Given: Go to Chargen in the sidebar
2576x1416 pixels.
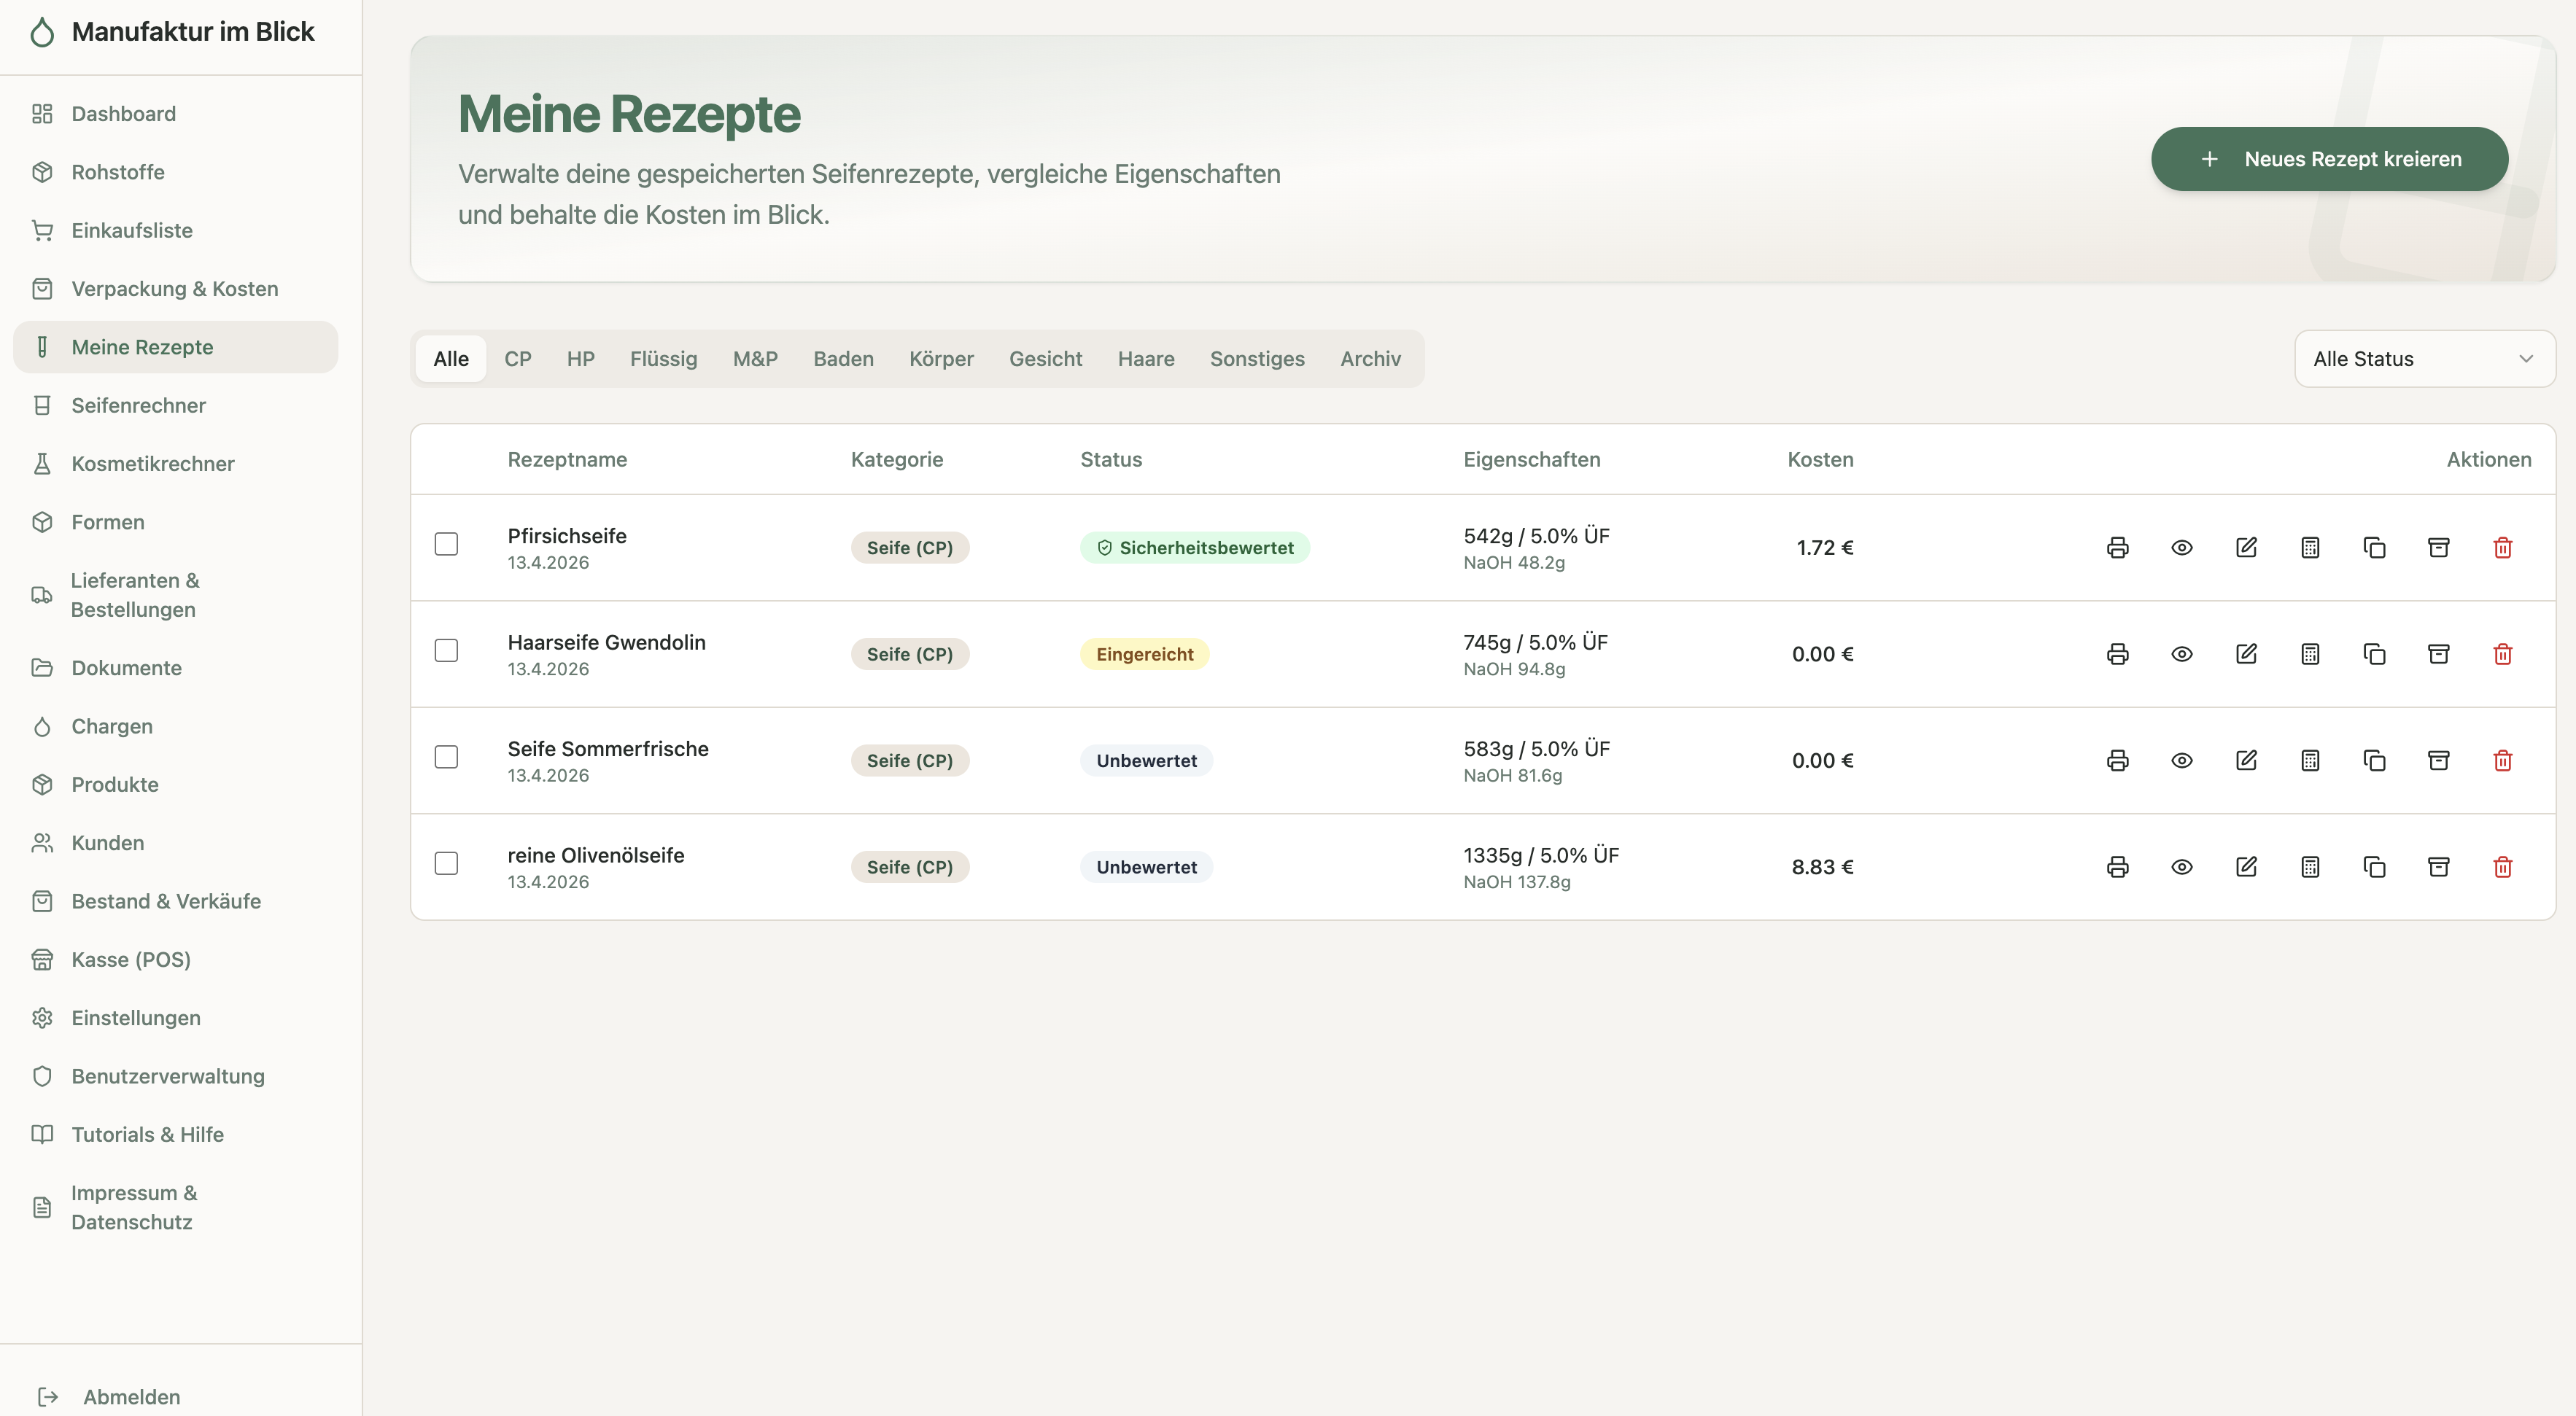Looking at the screenshot, I should click(176, 727).
